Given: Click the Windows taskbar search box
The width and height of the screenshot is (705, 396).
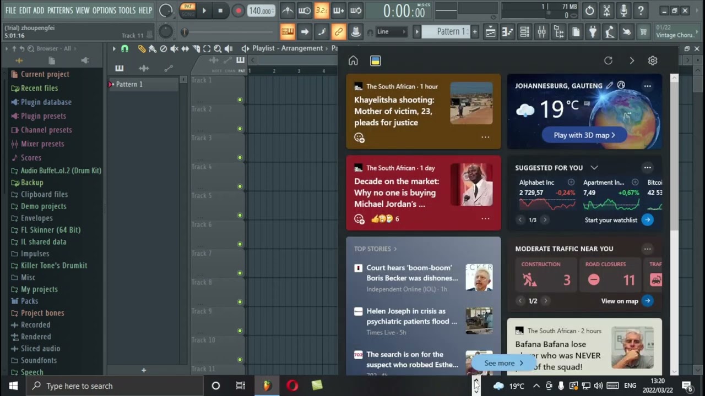Looking at the screenshot, I should (115, 386).
